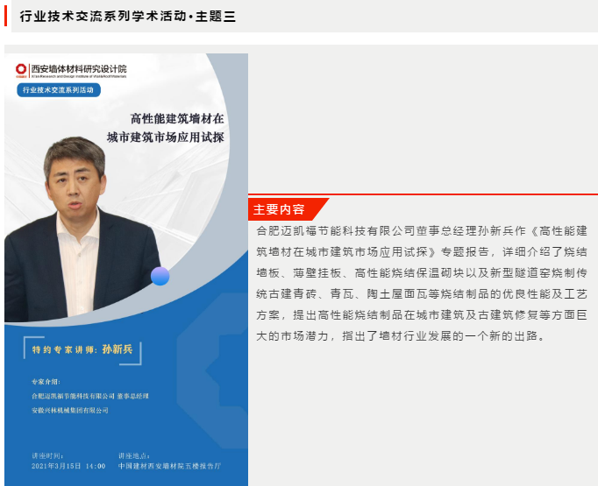Click the poster title 高性能建筑墙材在
The width and height of the screenshot is (598, 486).
[177, 118]
